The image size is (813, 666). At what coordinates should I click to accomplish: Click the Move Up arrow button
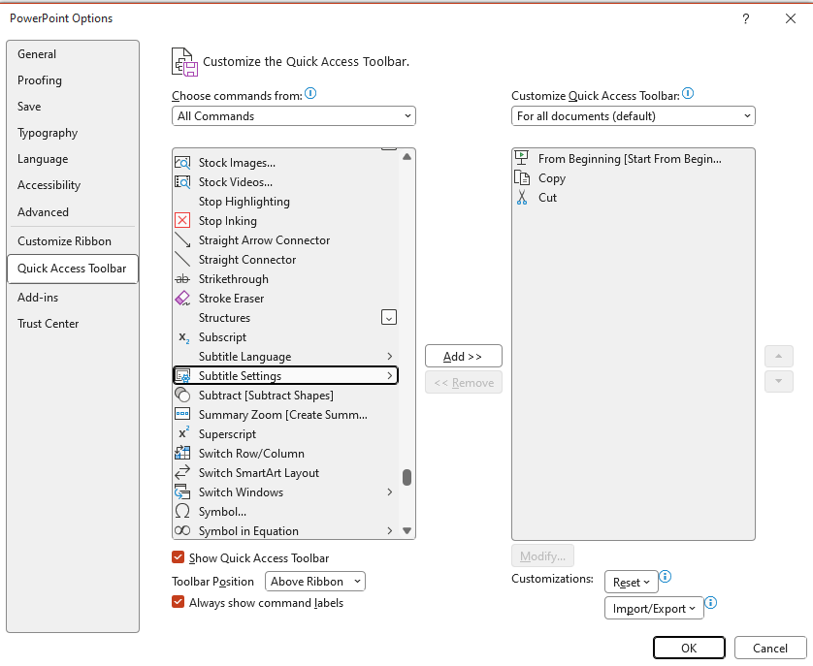[x=778, y=356]
